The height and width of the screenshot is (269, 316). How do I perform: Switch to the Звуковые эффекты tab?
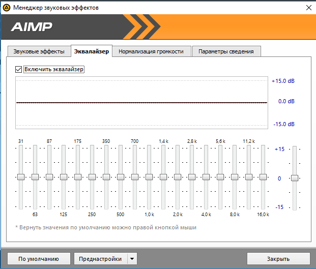point(39,51)
